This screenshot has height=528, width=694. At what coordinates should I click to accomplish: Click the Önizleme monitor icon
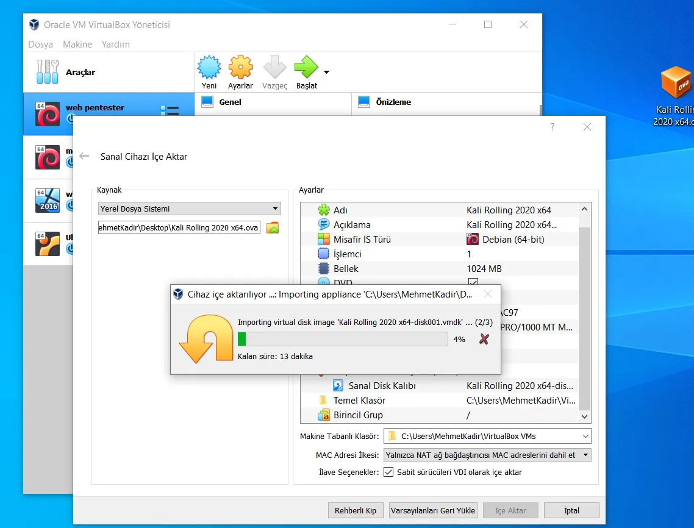coord(364,102)
